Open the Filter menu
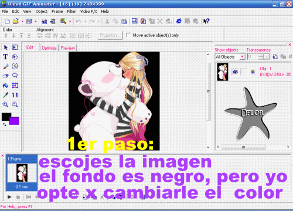The height and width of the screenshot is (211, 293). (x=71, y=11)
